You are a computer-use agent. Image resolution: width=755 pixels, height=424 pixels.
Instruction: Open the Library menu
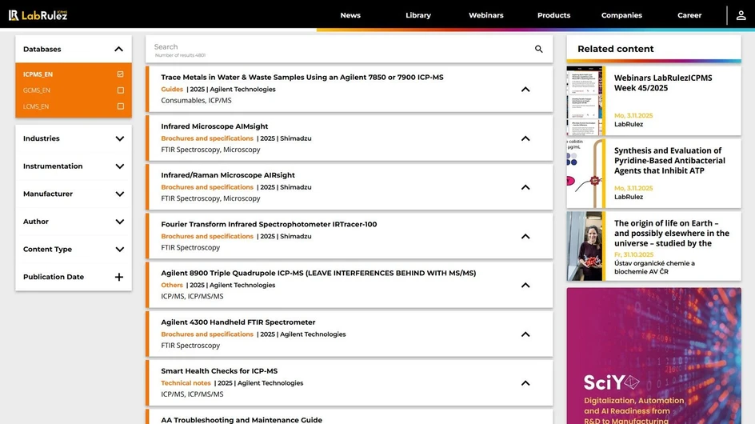click(x=417, y=15)
